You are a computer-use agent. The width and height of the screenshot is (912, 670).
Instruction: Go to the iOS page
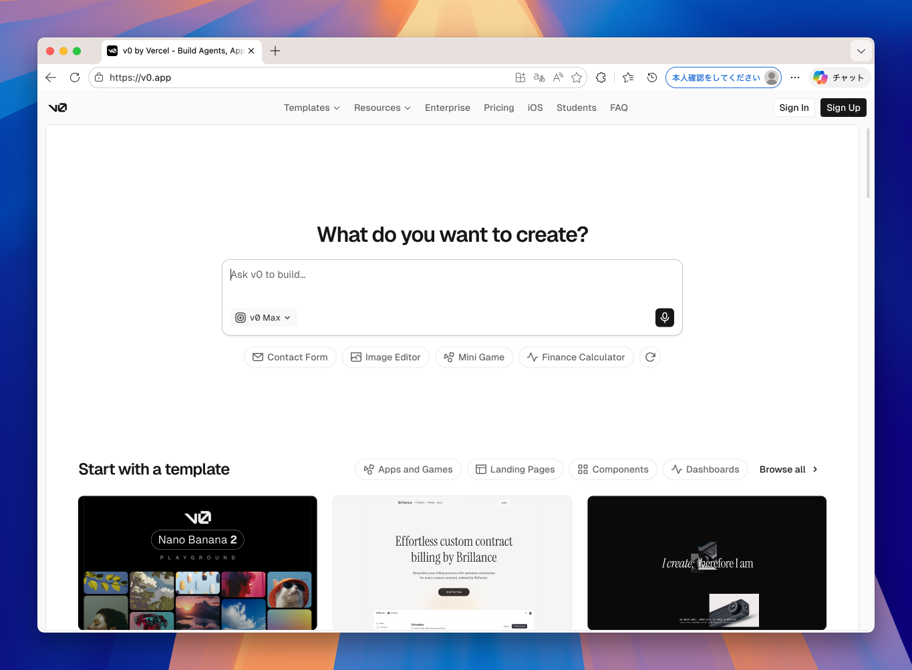[x=535, y=108]
